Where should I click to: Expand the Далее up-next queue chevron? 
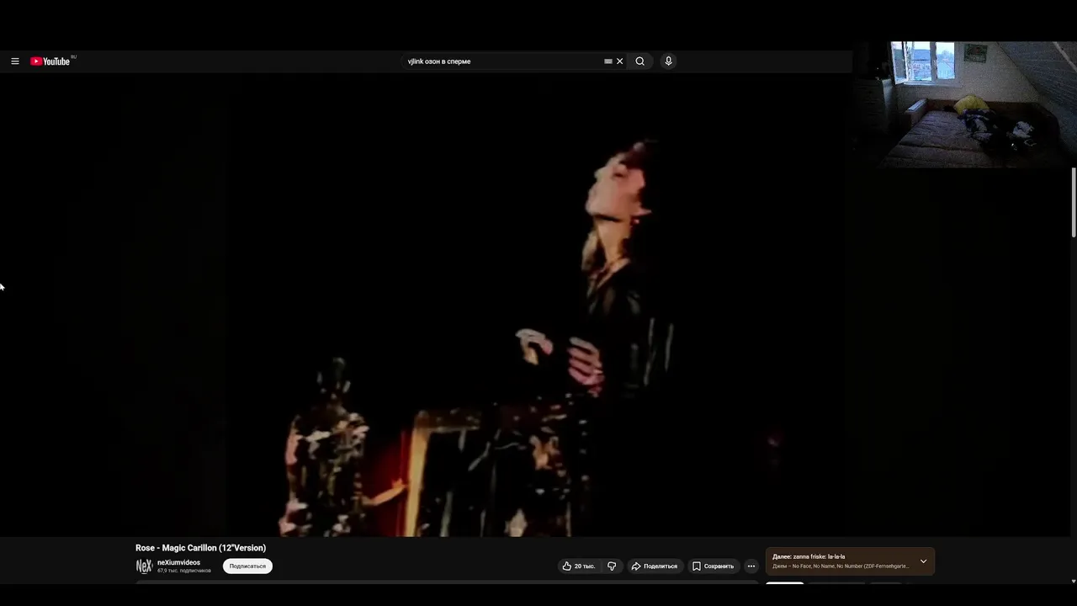click(923, 561)
